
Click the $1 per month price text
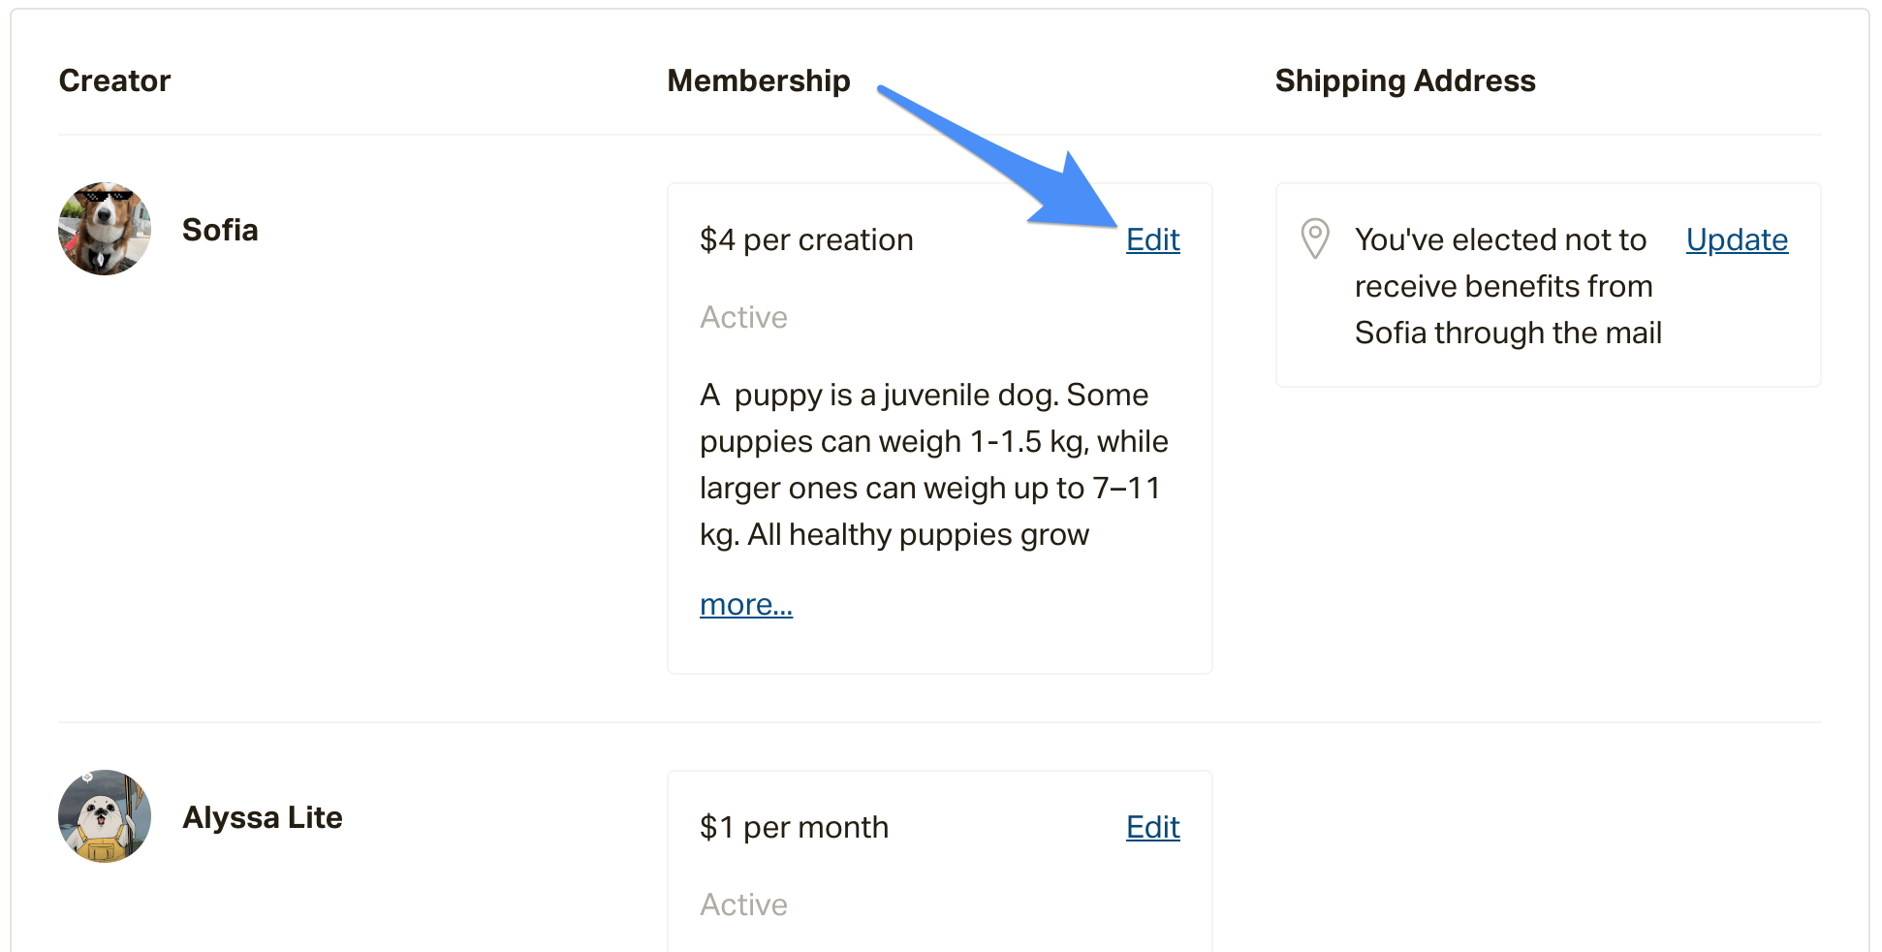(x=794, y=827)
